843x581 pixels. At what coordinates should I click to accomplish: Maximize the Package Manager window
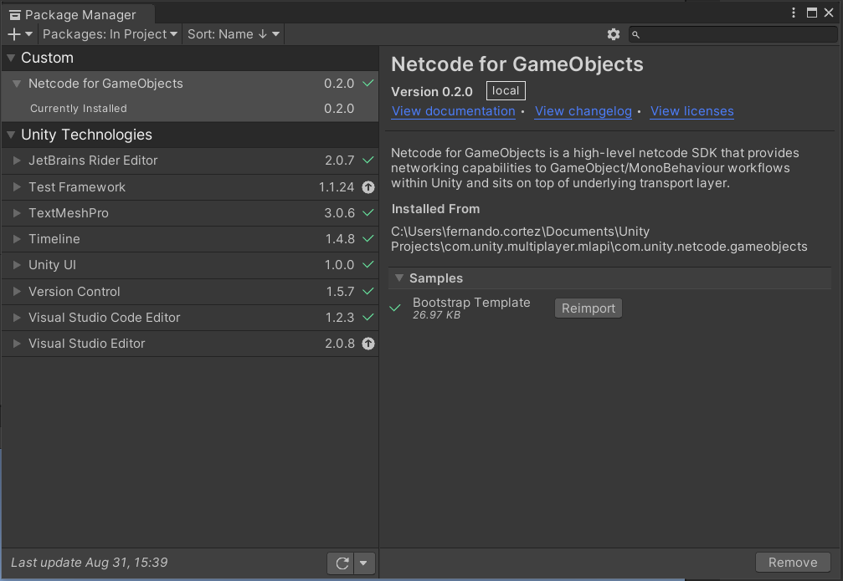coord(812,13)
